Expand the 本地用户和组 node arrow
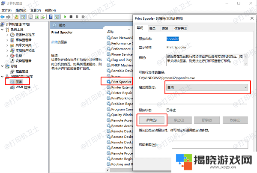The height and width of the screenshot is (173, 257). (7, 51)
